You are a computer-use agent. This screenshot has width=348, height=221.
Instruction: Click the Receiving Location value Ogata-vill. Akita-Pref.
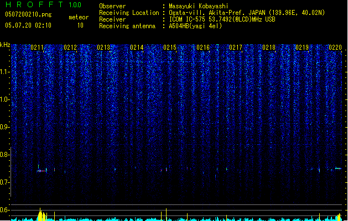coord(207,13)
